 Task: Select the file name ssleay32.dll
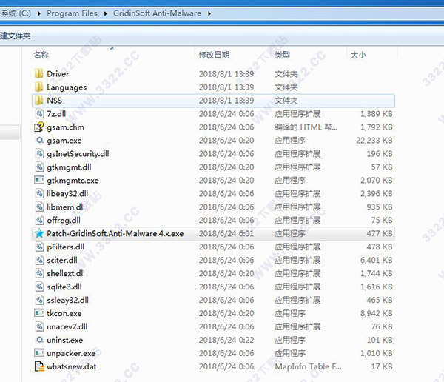pos(67,301)
